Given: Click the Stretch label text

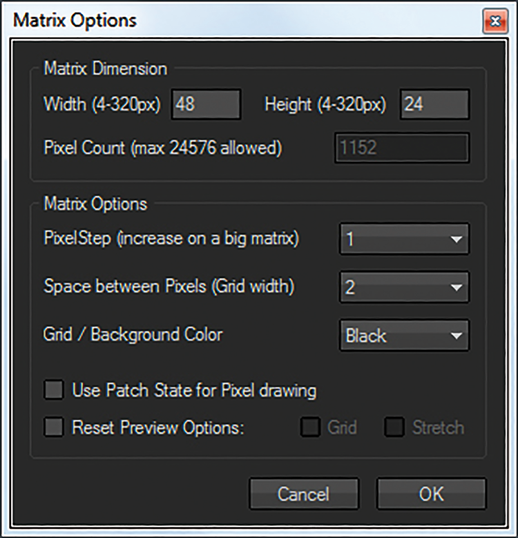Looking at the screenshot, I should point(438,427).
